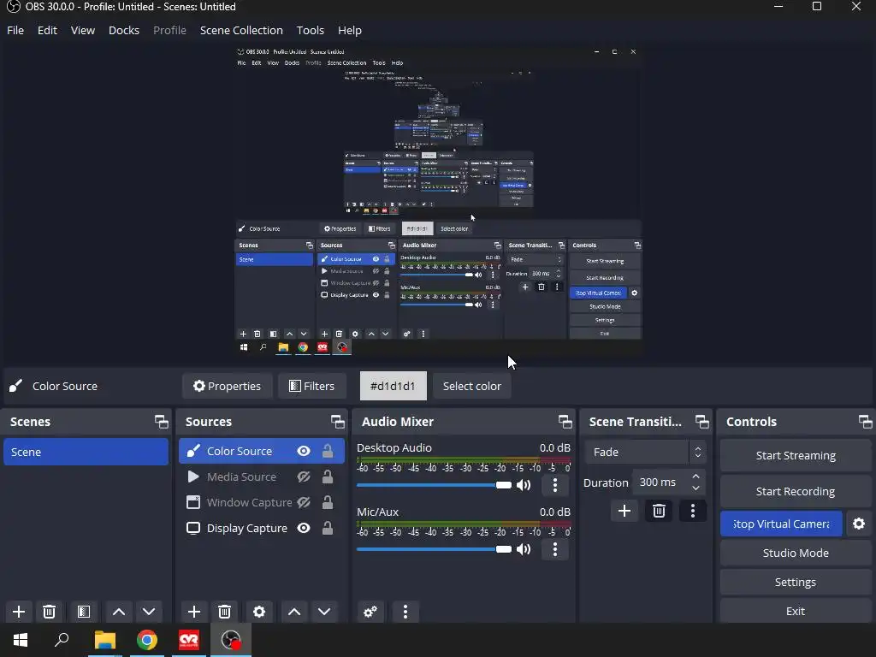Toggle Stop Virtual Camera button
Image resolution: width=876 pixels, height=657 pixels.
[781, 524]
